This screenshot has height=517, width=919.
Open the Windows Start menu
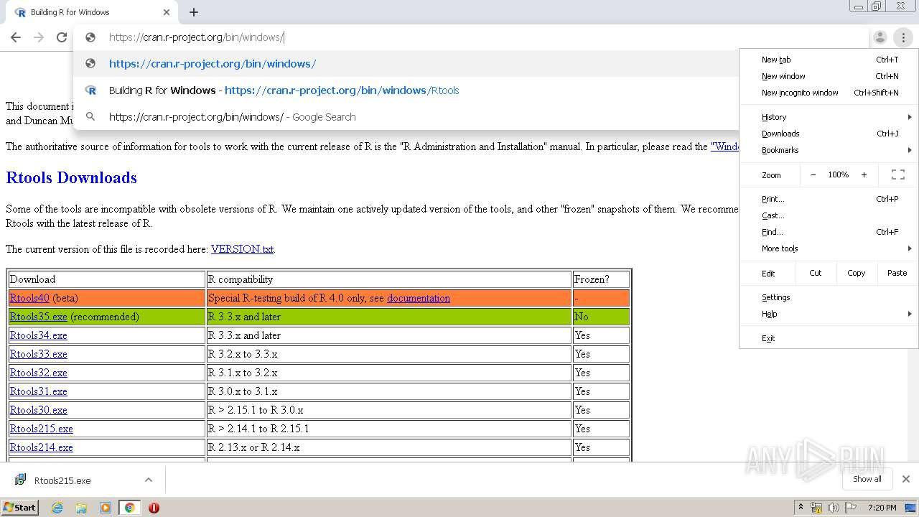20,507
